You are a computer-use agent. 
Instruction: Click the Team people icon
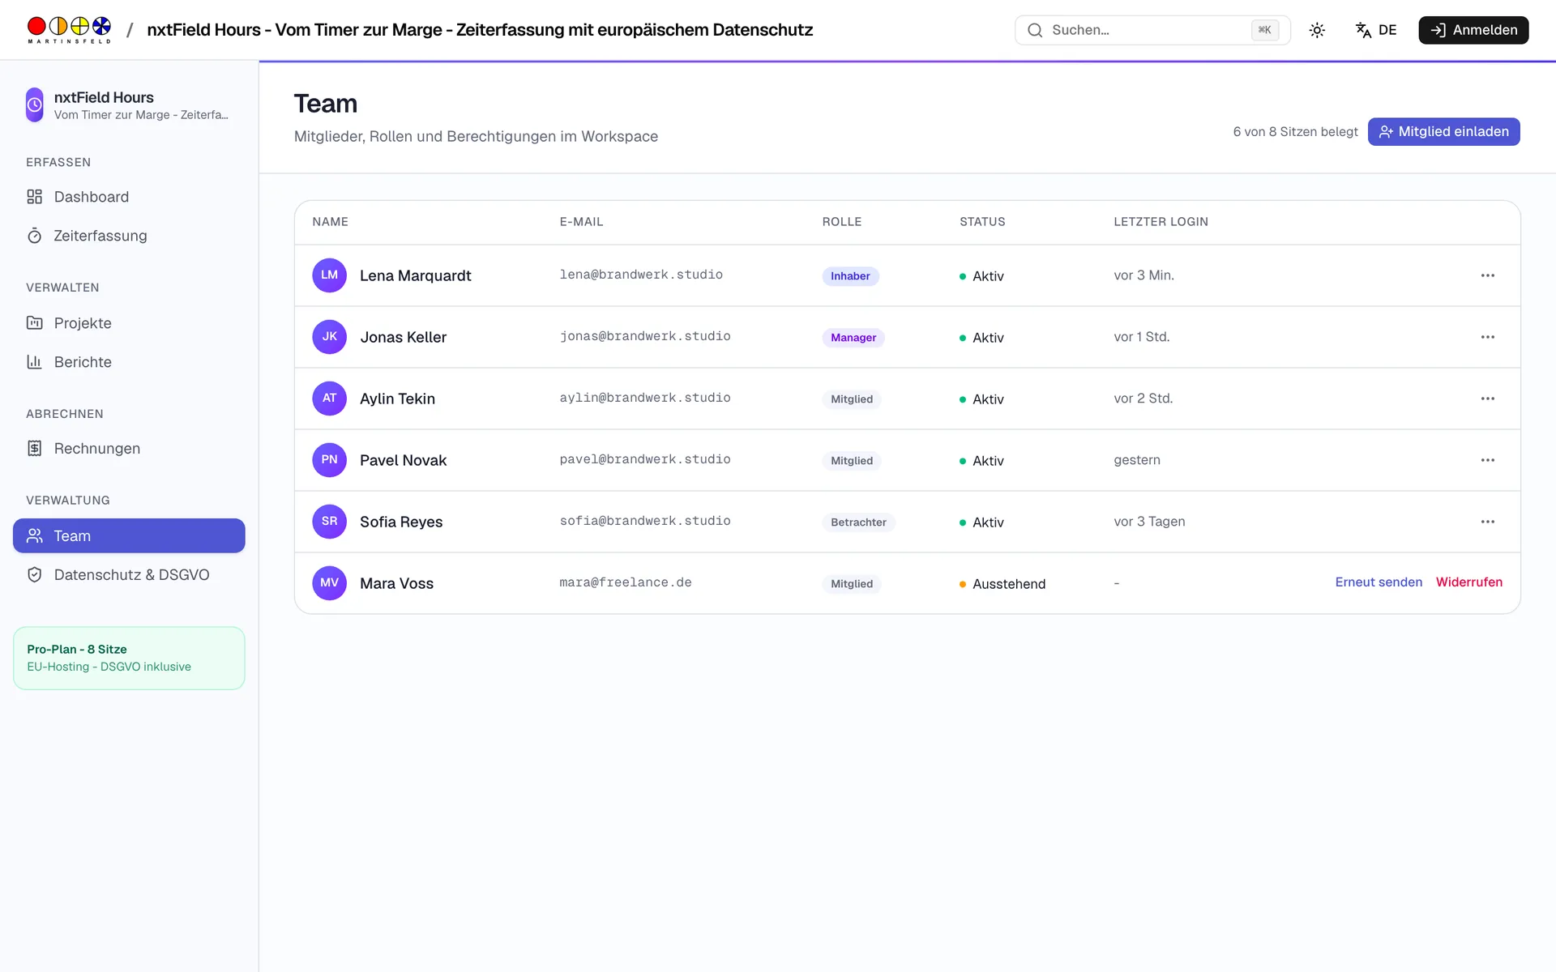[x=34, y=536]
